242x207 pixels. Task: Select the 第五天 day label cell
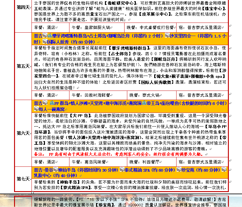click(x=23, y=66)
